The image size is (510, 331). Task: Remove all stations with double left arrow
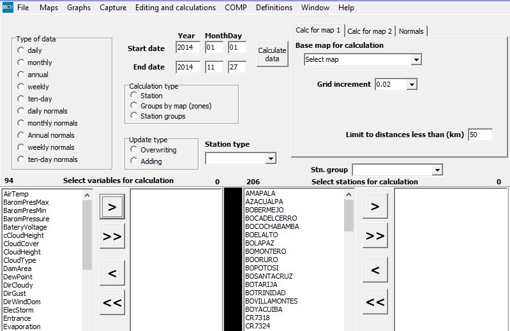click(x=375, y=302)
